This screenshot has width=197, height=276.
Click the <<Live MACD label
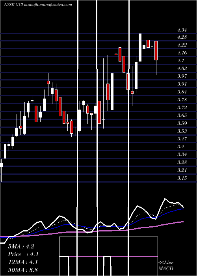(x=166, y=266)
